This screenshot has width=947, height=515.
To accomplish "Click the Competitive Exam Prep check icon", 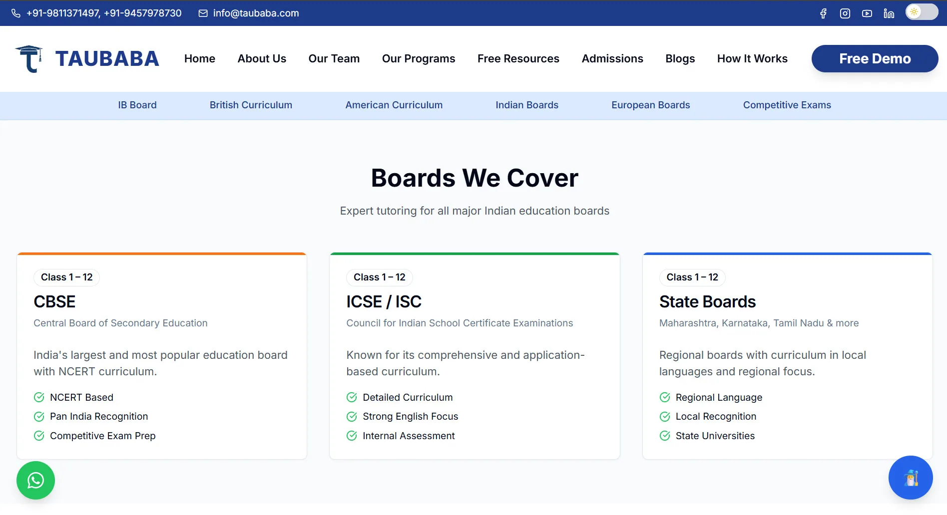I will 39,436.
